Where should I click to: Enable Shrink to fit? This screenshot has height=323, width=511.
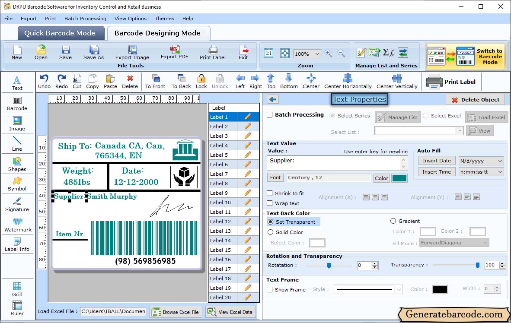(x=269, y=193)
